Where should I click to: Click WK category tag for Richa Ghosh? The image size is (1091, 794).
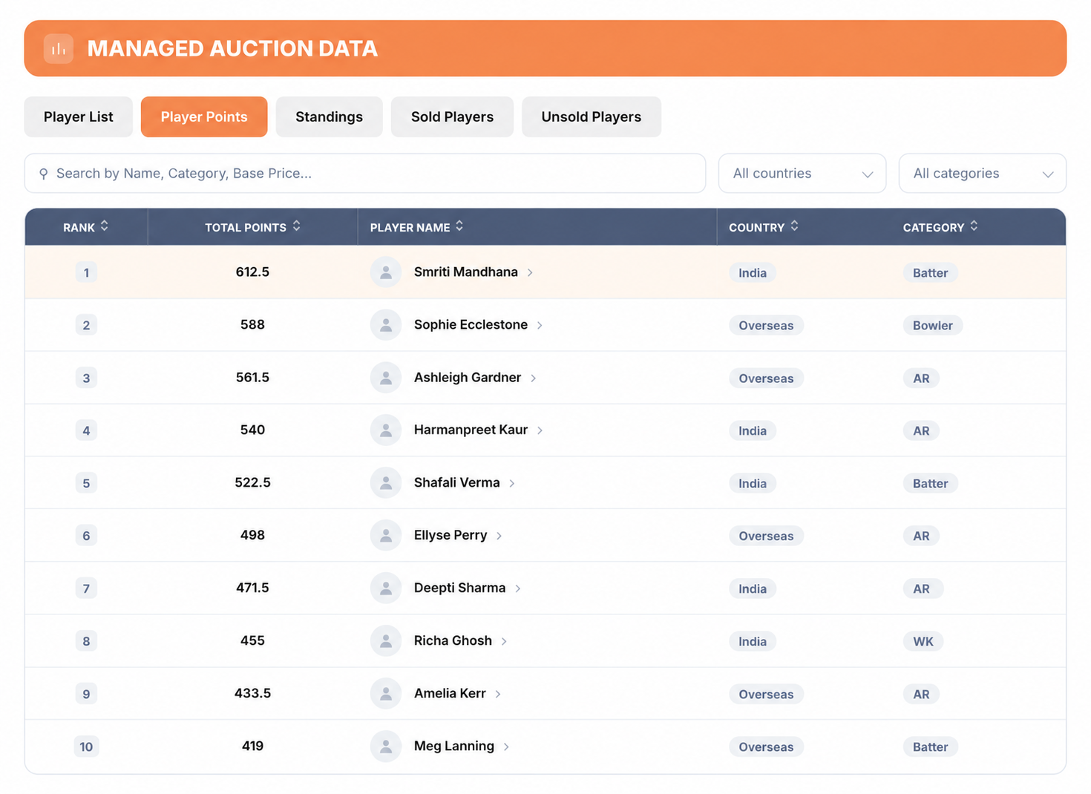(x=923, y=642)
